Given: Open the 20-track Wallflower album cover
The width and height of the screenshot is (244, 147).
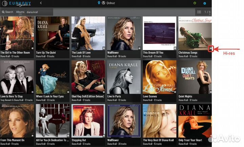Looking at the screenshot, I should 124,121.
